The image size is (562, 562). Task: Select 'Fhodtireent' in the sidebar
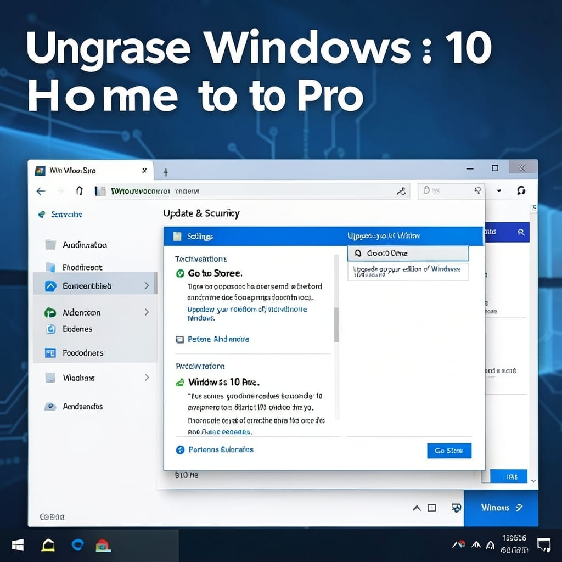(x=82, y=267)
